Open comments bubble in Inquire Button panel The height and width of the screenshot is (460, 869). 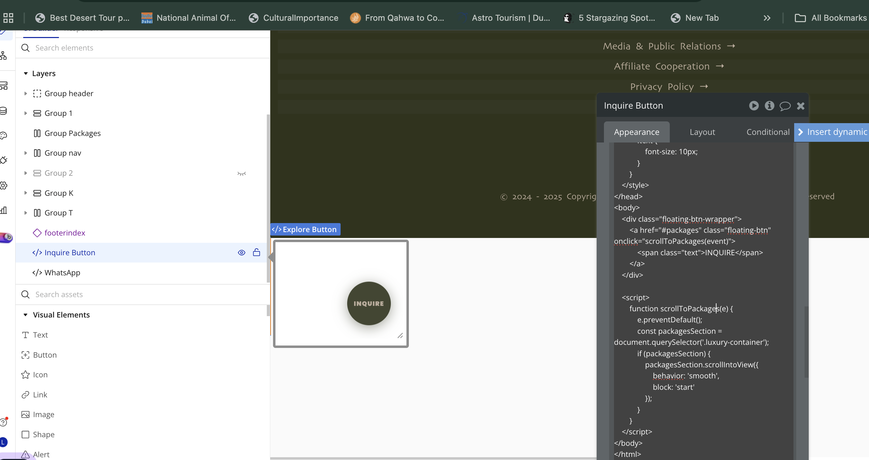point(785,106)
